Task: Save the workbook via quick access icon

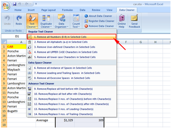Action: [14, 4]
